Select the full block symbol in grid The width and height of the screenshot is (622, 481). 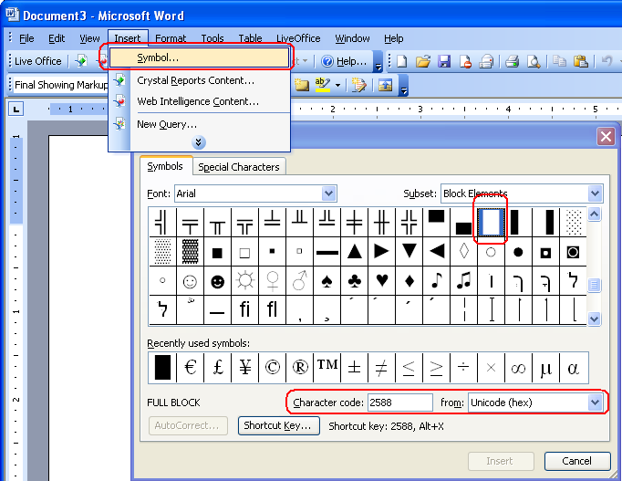[x=491, y=222]
